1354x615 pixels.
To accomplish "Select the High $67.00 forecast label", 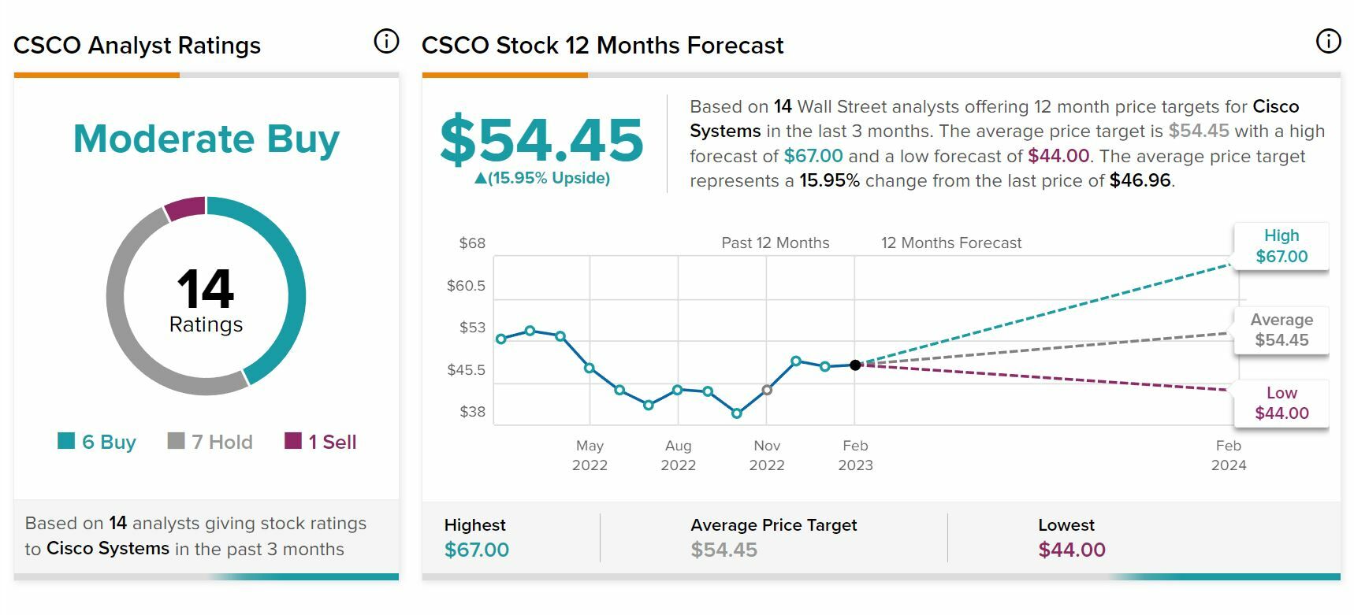I will 1281,246.
